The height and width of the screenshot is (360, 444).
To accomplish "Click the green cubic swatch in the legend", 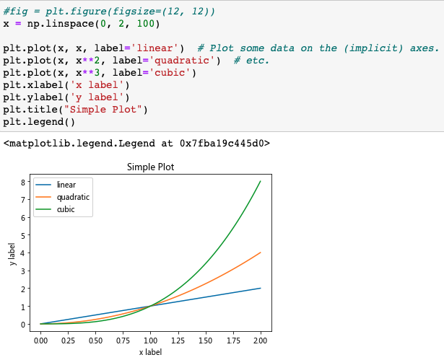I will coord(44,209).
